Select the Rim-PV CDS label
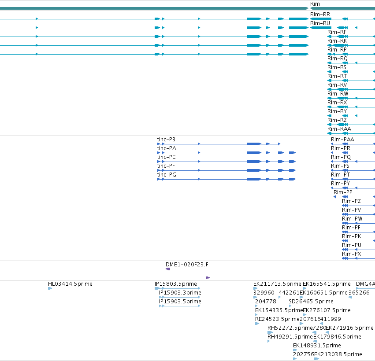The width and height of the screenshot is (375, 361). (x=351, y=210)
